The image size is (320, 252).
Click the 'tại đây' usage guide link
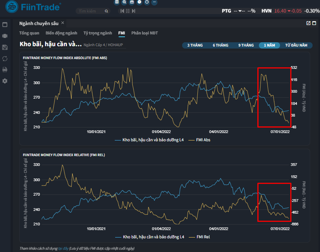pos(62,248)
